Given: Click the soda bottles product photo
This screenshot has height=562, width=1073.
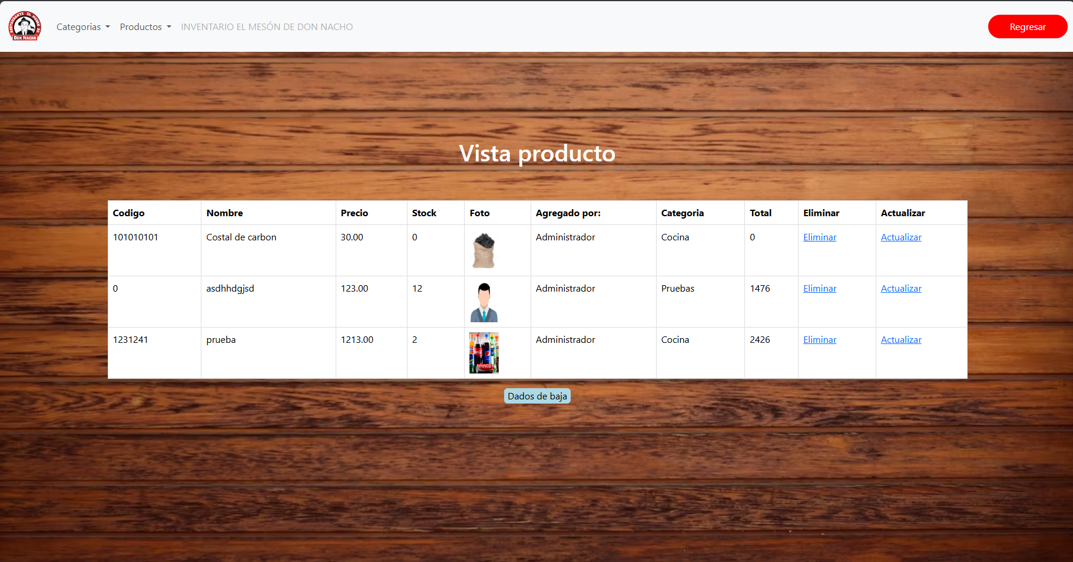Looking at the screenshot, I should [483, 353].
